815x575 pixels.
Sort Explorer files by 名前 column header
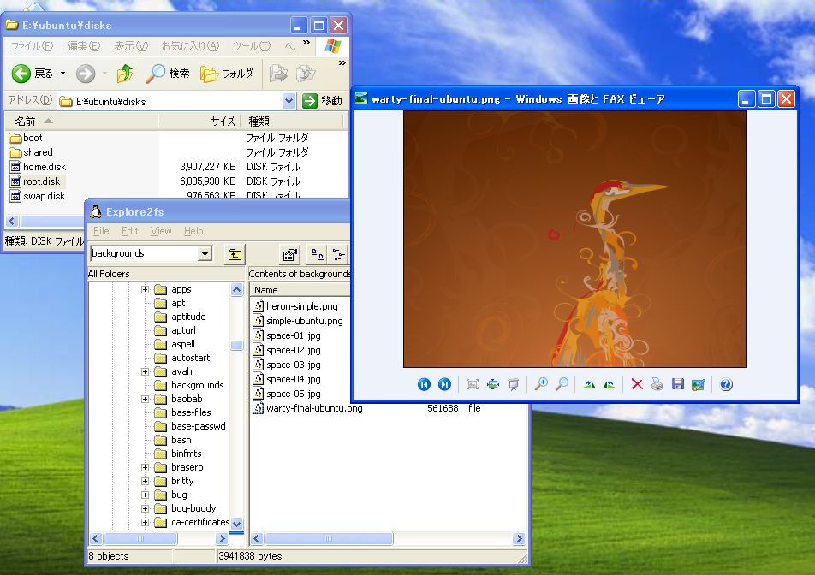click(x=81, y=121)
